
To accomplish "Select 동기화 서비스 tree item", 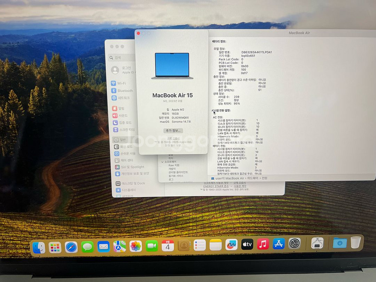I will point(176,176).
